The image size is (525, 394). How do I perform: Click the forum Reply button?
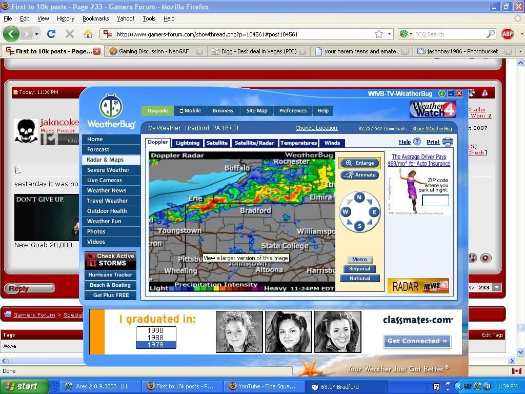pyautogui.click(x=29, y=288)
